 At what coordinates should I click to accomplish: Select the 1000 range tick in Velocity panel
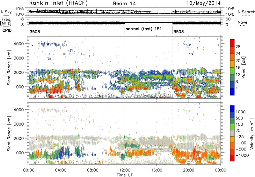[18, 153]
